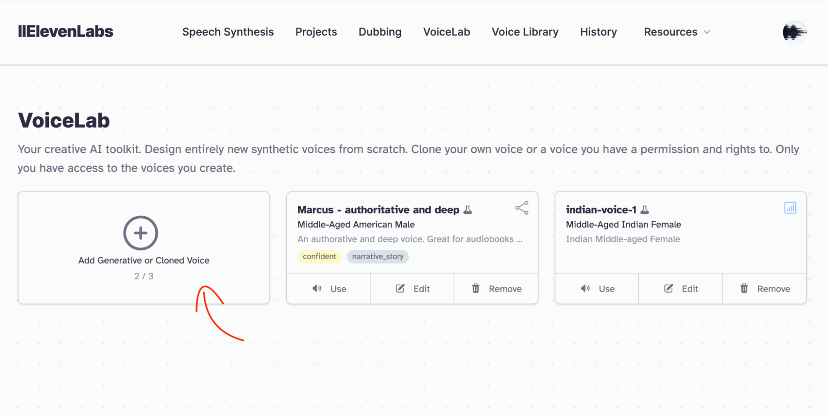Viewport: 828px width, 416px height.
Task: Click the chevron arrow next to Resources
Action: pyautogui.click(x=707, y=32)
